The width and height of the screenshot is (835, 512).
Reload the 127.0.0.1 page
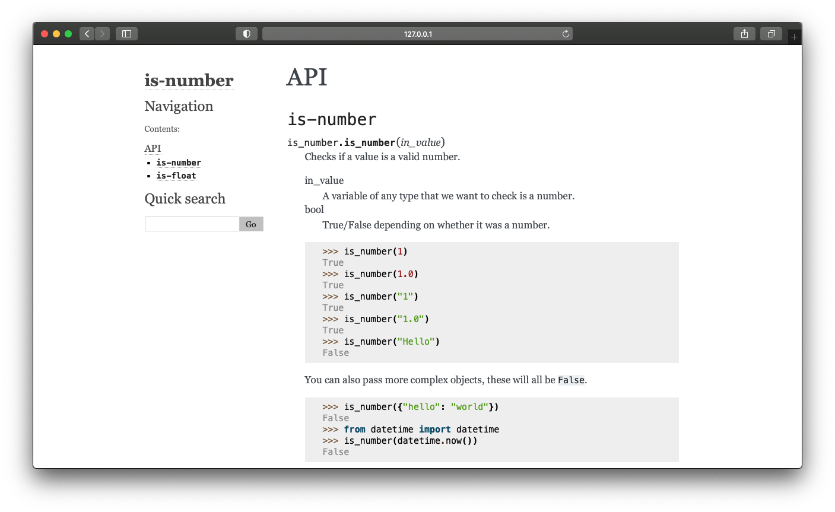[566, 34]
